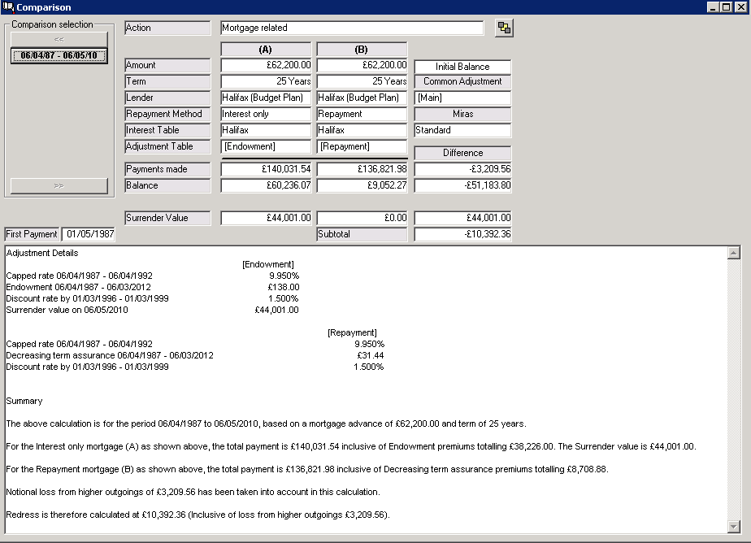Click the Repayment Method row label

pyautogui.click(x=167, y=114)
